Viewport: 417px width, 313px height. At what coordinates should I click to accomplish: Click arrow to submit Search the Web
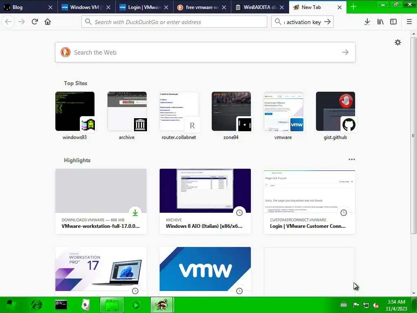click(345, 52)
